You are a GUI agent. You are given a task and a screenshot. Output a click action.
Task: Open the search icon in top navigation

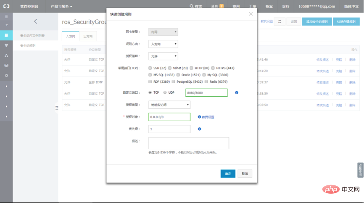tap(192, 6)
